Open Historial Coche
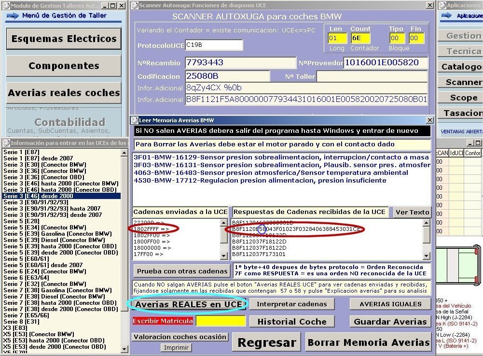This screenshot has height=356, width=483. click(x=292, y=321)
